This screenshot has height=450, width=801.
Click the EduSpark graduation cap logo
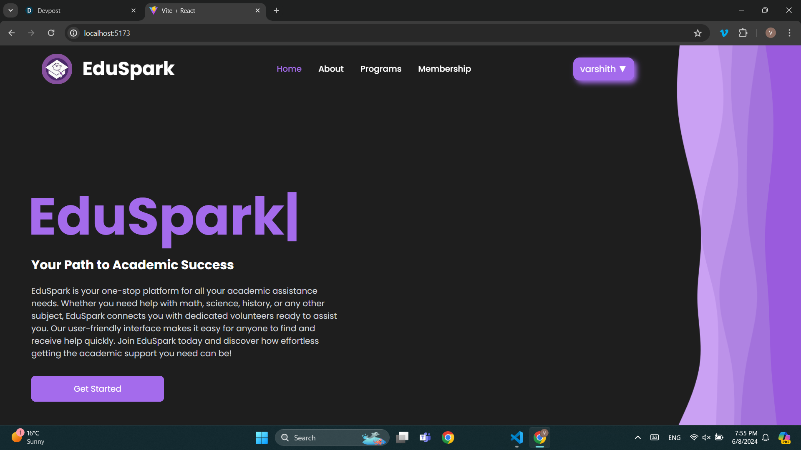pos(57,69)
